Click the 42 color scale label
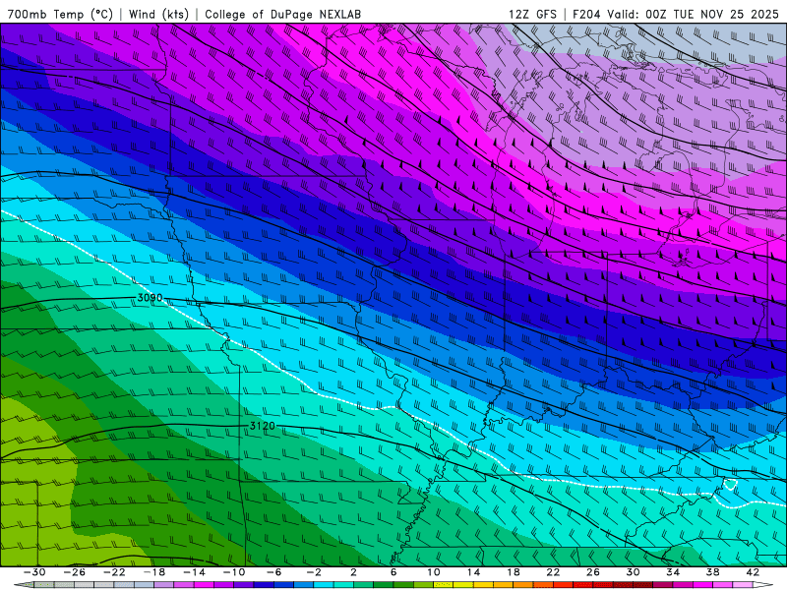787x590 pixels. 753,572
